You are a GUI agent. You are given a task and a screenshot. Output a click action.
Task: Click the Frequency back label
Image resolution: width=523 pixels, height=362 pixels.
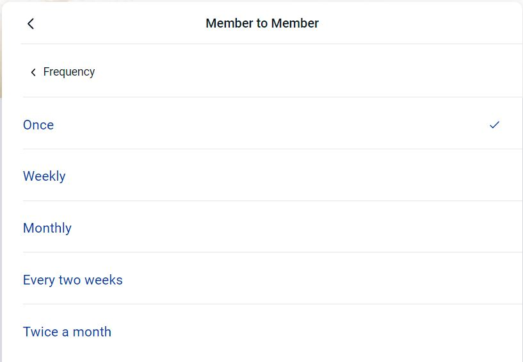click(68, 72)
